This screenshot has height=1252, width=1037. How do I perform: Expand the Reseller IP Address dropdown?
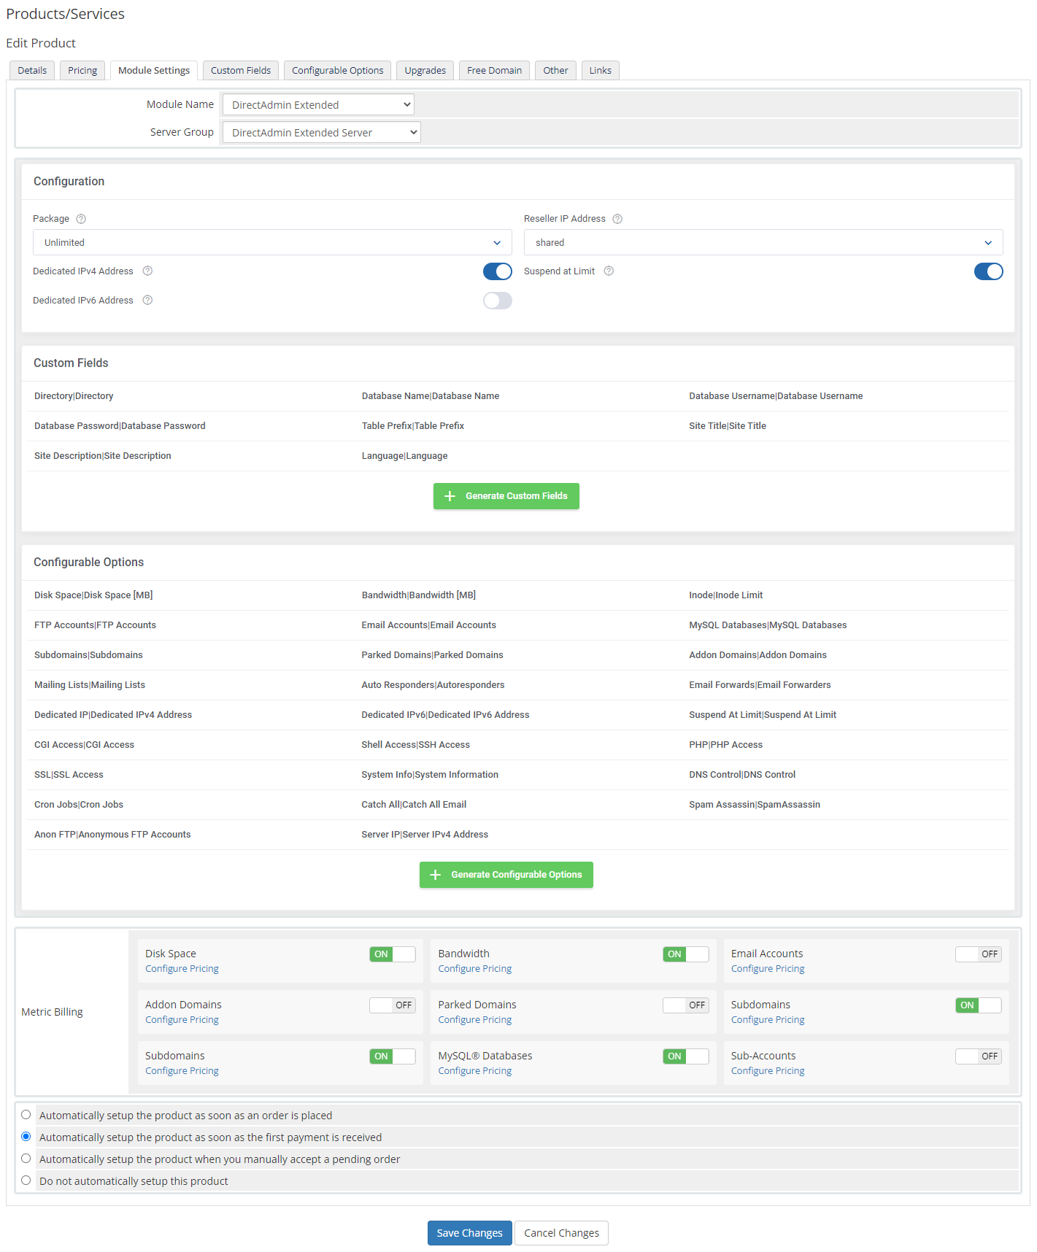(x=763, y=243)
